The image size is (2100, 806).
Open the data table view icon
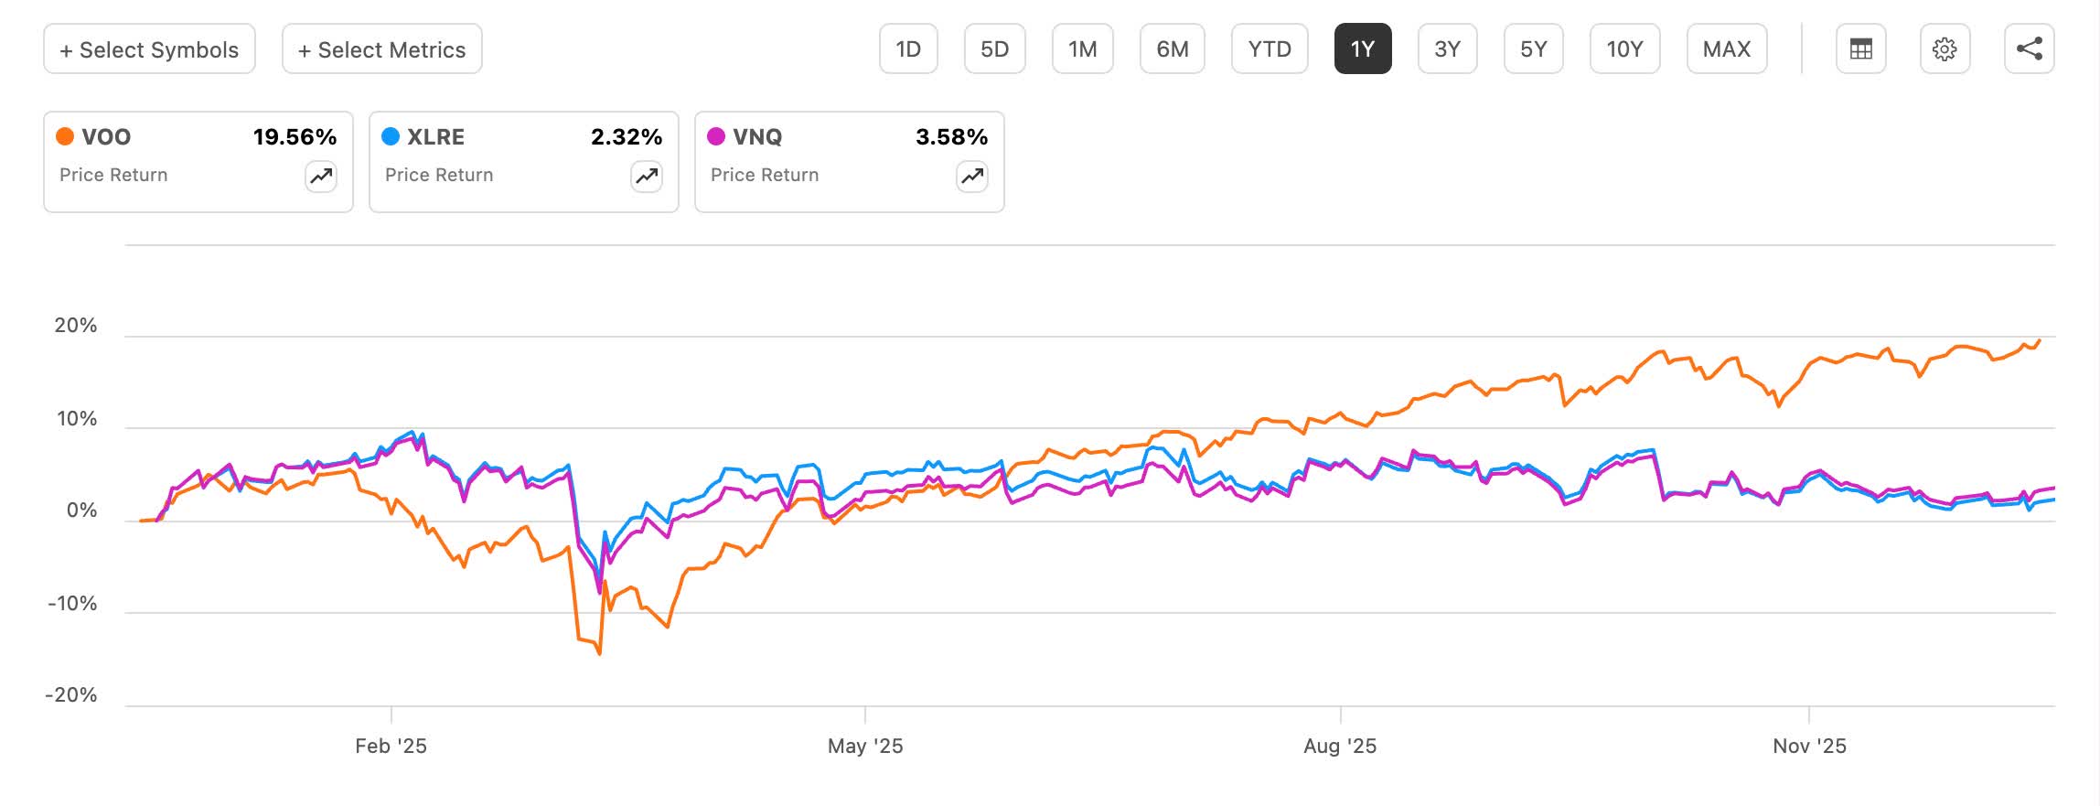(x=1860, y=49)
